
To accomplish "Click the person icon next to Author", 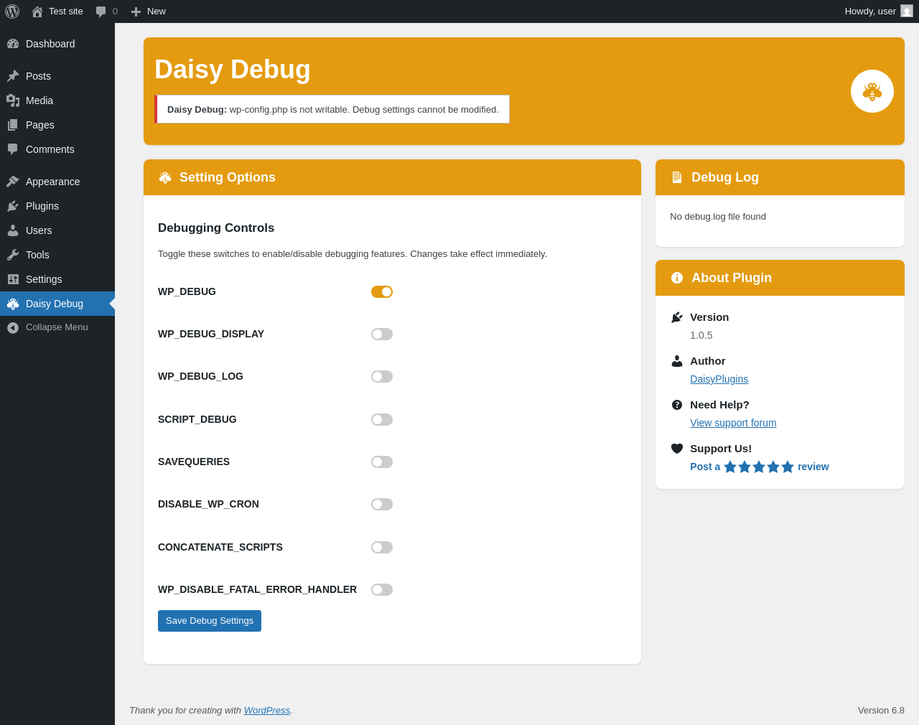I will (x=677, y=361).
